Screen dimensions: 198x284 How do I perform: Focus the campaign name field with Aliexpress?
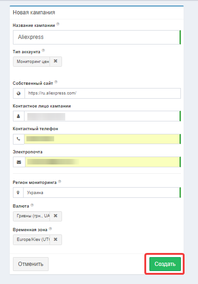[97, 37]
